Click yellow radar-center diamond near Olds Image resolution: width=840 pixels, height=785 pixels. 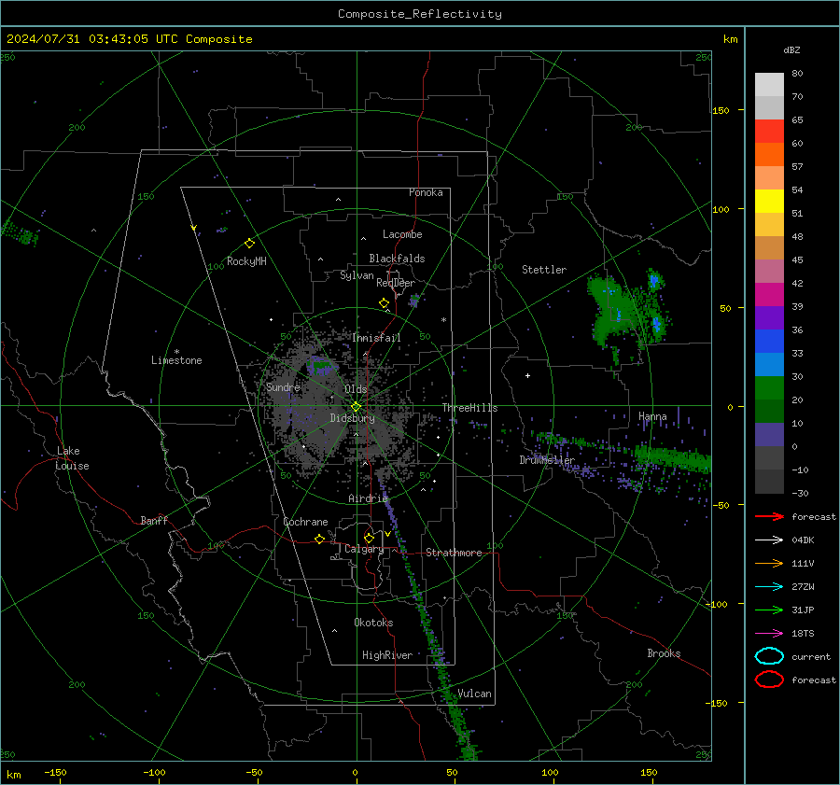point(356,407)
